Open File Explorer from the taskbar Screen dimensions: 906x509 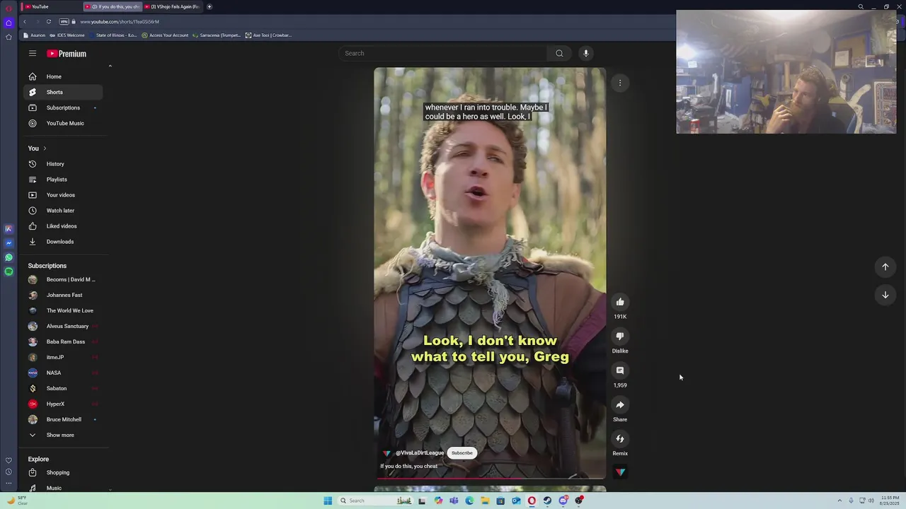pyautogui.click(x=485, y=501)
